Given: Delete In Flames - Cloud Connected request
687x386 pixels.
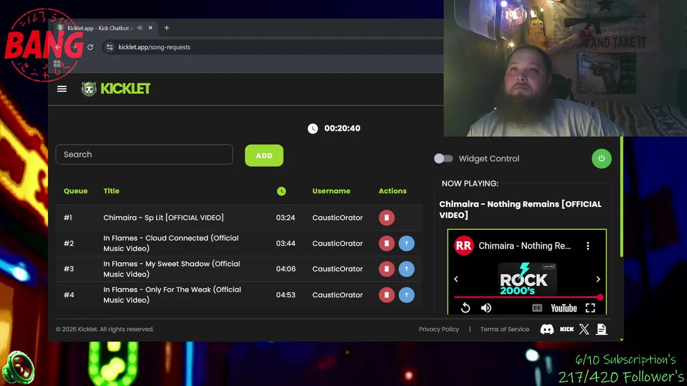Looking at the screenshot, I should tap(386, 243).
